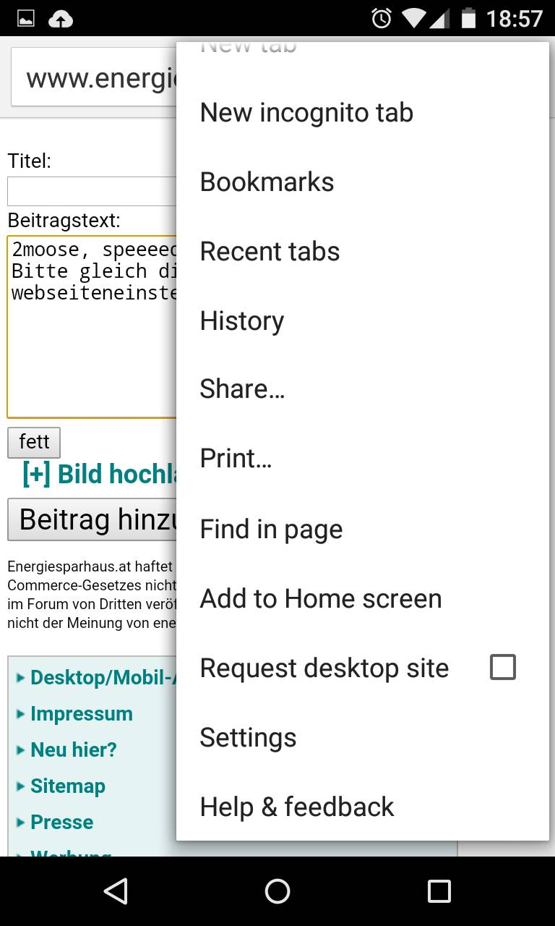Enable the Request desktop site checkbox
The width and height of the screenshot is (555, 926).
[x=502, y=667]
